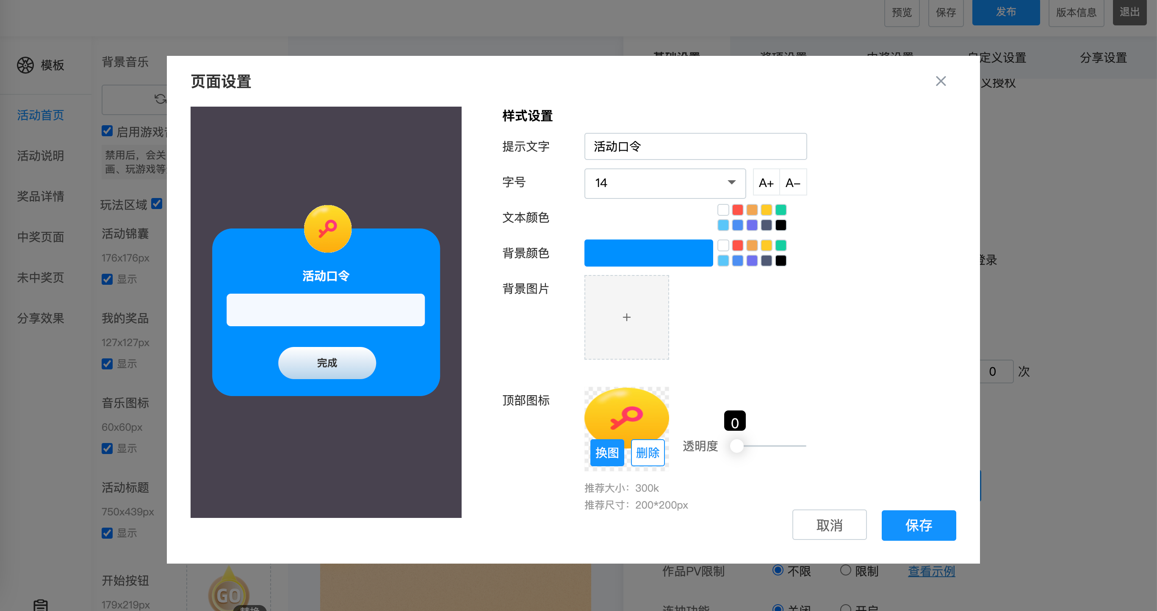Uncheck 显示 under 活动标题
Screen dimensions: 1157x611
pyautogui.click(x=107, y=533)
